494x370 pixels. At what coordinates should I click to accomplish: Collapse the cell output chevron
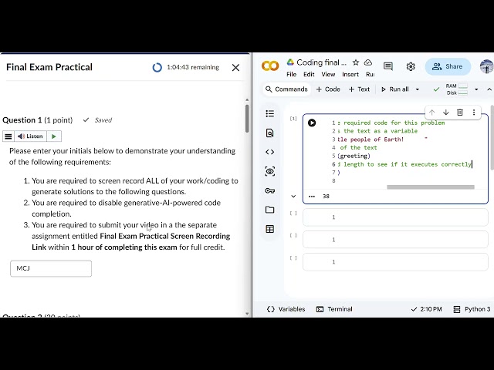tap(293, 197)
